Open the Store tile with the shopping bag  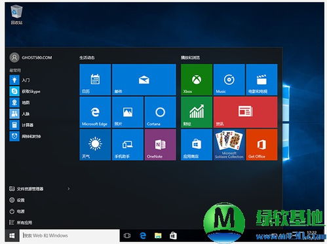tap(197, 145)
